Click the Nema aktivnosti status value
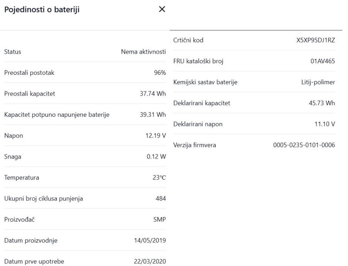The height and width of the screenshot is (266, 348). pos(144,52)
